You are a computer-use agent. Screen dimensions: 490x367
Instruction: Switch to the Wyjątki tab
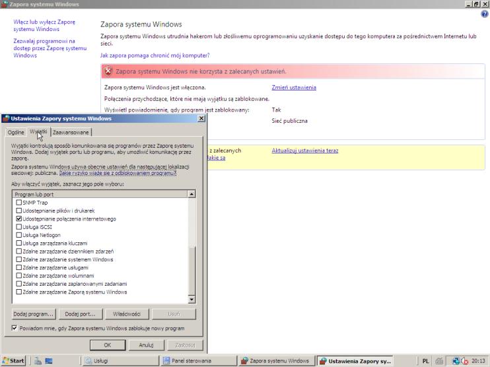click(x=38, y=132)
